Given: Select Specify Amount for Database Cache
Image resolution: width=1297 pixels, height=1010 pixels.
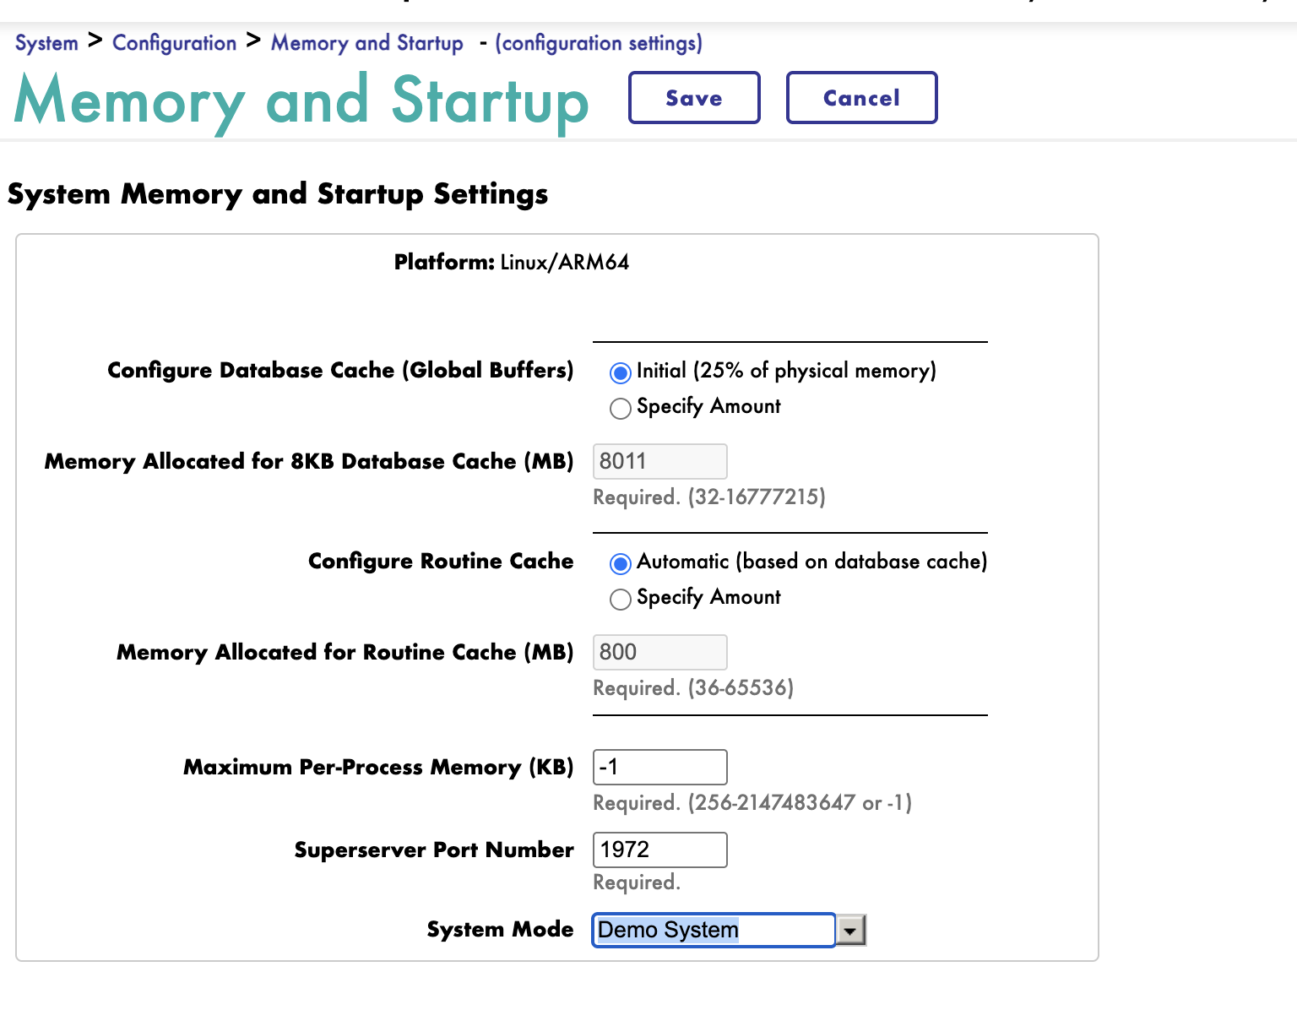Looking at the screenshot, I should click(621, 409).
